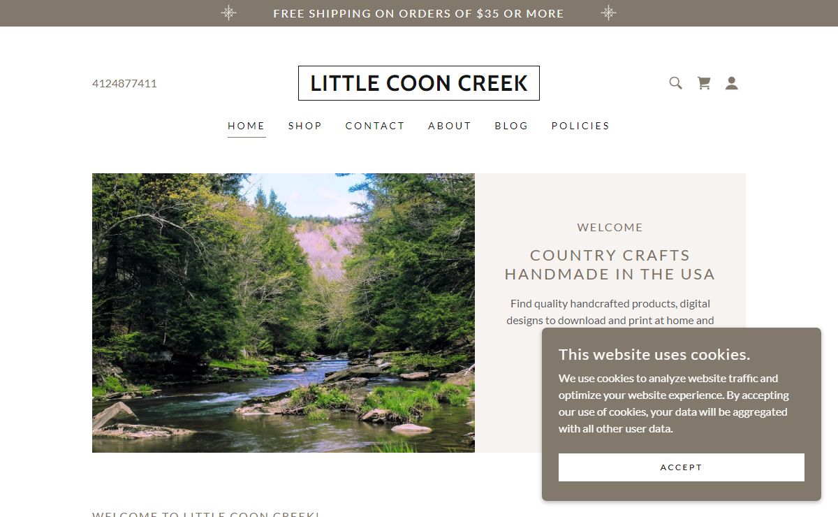Click the right compass star ornament in banner
This screenshot has height=517, width=838.
click(608, 13)
